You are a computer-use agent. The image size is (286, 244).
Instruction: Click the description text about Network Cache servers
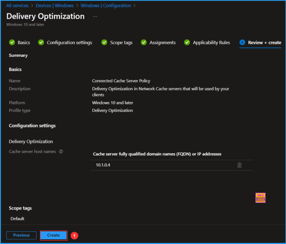click(161, 92)
